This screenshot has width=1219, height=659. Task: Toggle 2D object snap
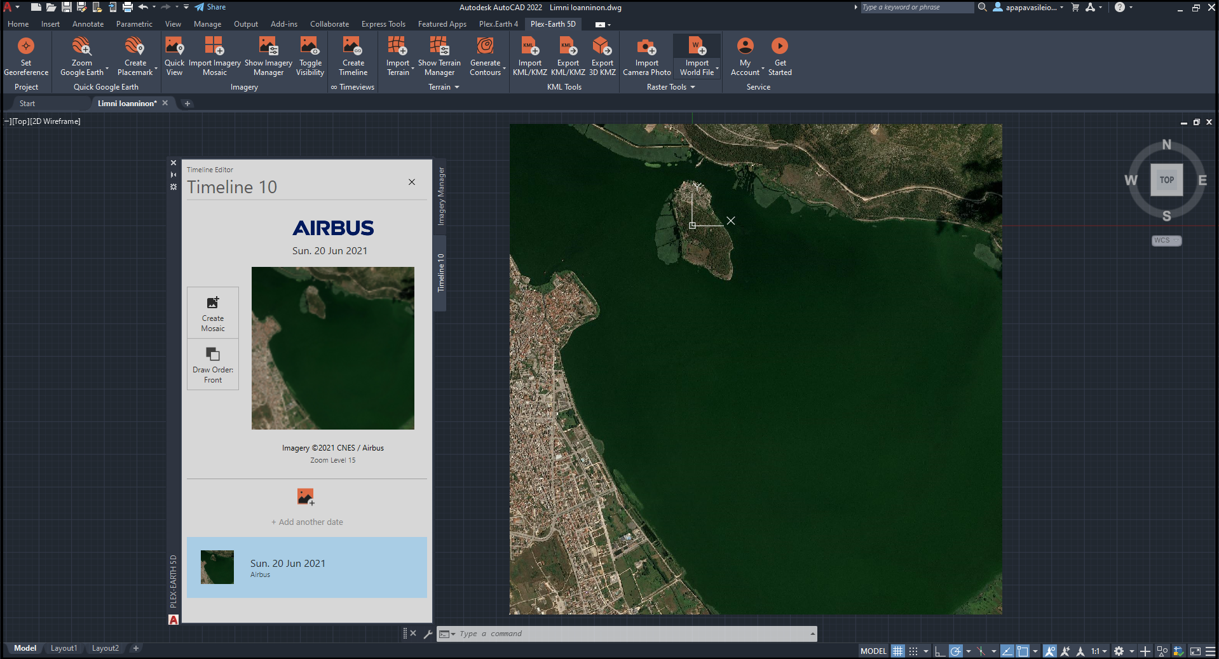coord(1023,651)
